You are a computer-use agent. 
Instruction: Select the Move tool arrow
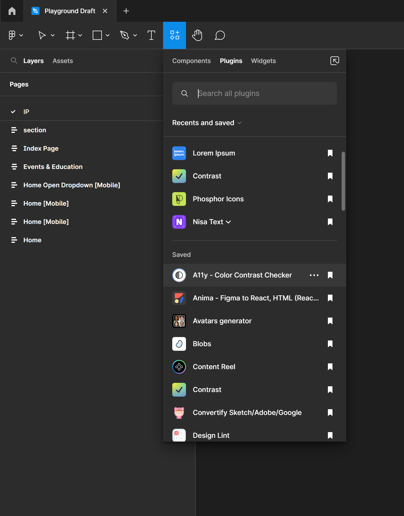[42, 35]
